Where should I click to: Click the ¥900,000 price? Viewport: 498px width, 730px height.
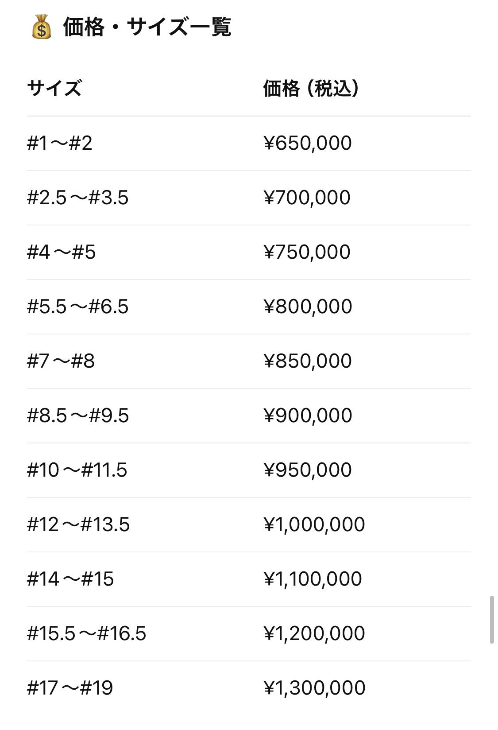coord(308,415)
